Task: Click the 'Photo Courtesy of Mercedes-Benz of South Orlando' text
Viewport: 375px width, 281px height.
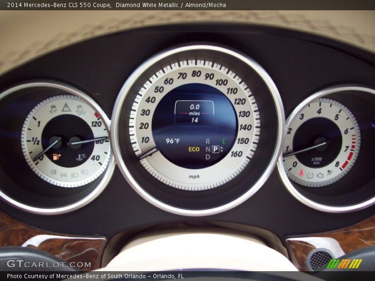Action: (76, 276)
